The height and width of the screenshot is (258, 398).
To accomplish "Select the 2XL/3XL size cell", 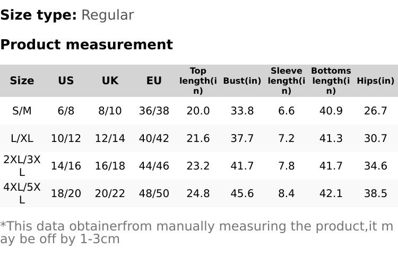I will point(22,166).
